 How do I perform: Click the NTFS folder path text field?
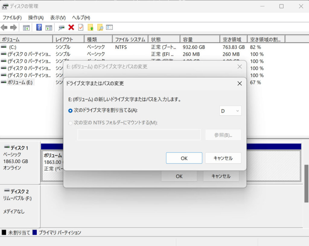pos(139,135)
